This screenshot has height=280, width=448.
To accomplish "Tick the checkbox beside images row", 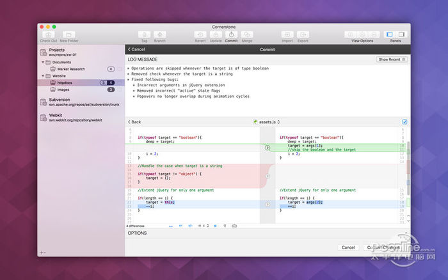I will [120, 89].
